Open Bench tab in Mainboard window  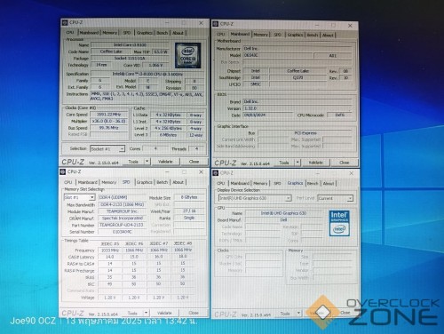[x=313, y=35]
